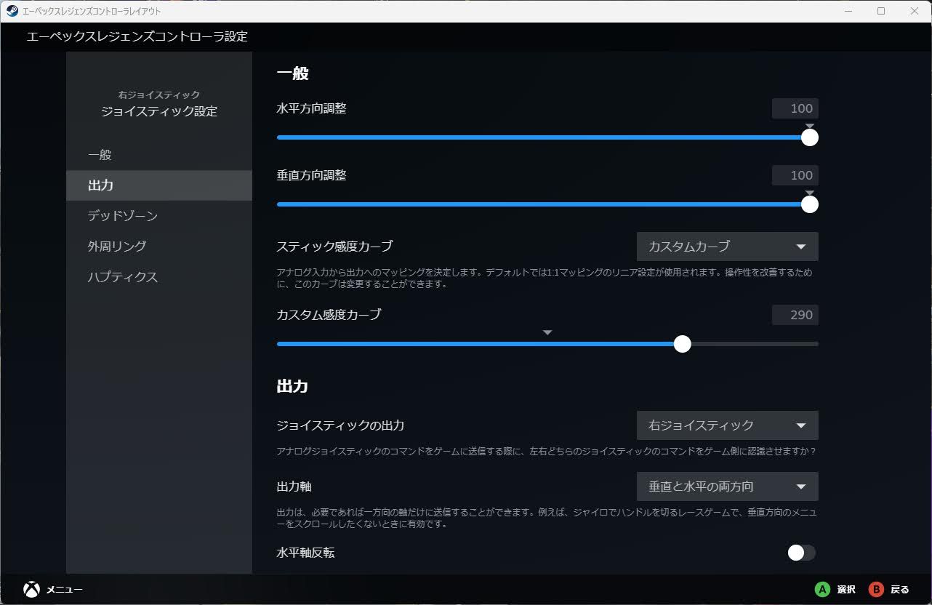The width and height of the screenshot is (932, 605).
Task: Click the ジョイスティック設定 sidebar heading
Action: (x=159, y=111)
